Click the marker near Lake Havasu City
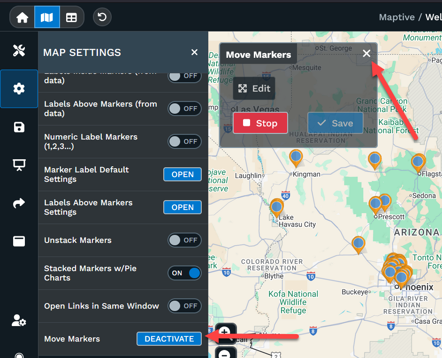The width and height of the screenshot is (442, 358). 276,208
